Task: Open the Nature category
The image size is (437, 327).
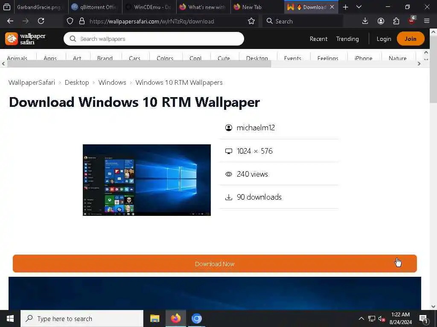Action: pos(397,58)
